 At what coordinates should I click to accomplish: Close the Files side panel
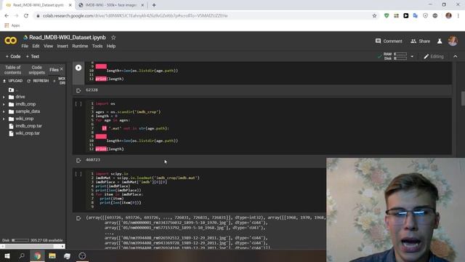pyautogui.click(x=61, y=69)
